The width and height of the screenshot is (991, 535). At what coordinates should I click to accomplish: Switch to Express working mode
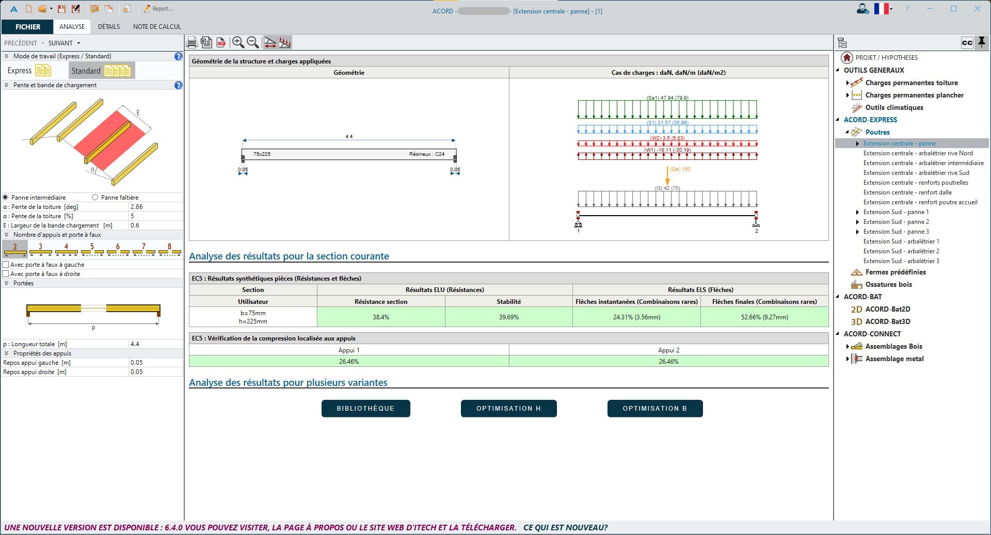click(29, 71)
